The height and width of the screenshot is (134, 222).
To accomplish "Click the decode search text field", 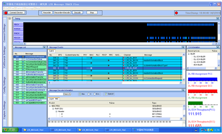I will tap(56, 94).
